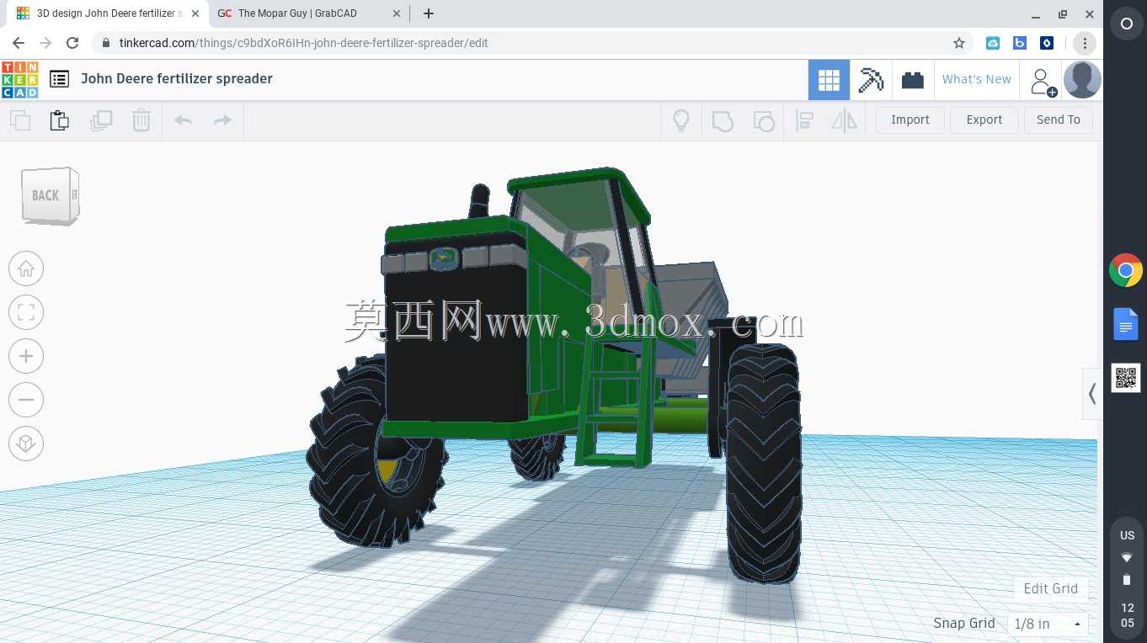Image resolution: width=1147 pixels, height=643 pixels.
Task: Redo the last action
Action: click(223, 120)
